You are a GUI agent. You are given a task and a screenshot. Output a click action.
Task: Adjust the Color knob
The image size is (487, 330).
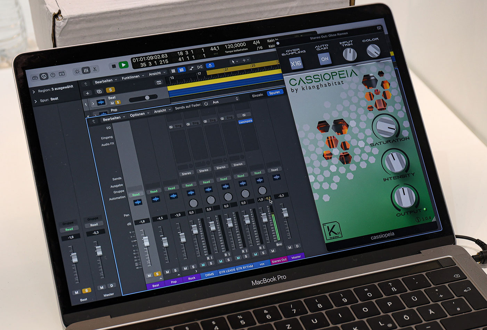373,51
